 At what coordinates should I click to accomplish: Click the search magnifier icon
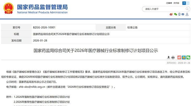(187, 9)
